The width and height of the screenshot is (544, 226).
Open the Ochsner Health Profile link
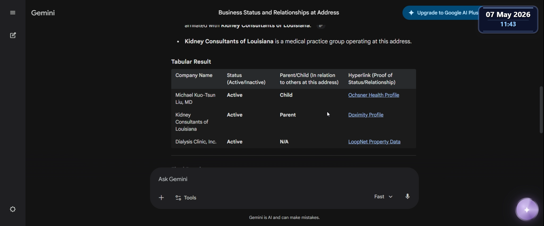point(374,95)
